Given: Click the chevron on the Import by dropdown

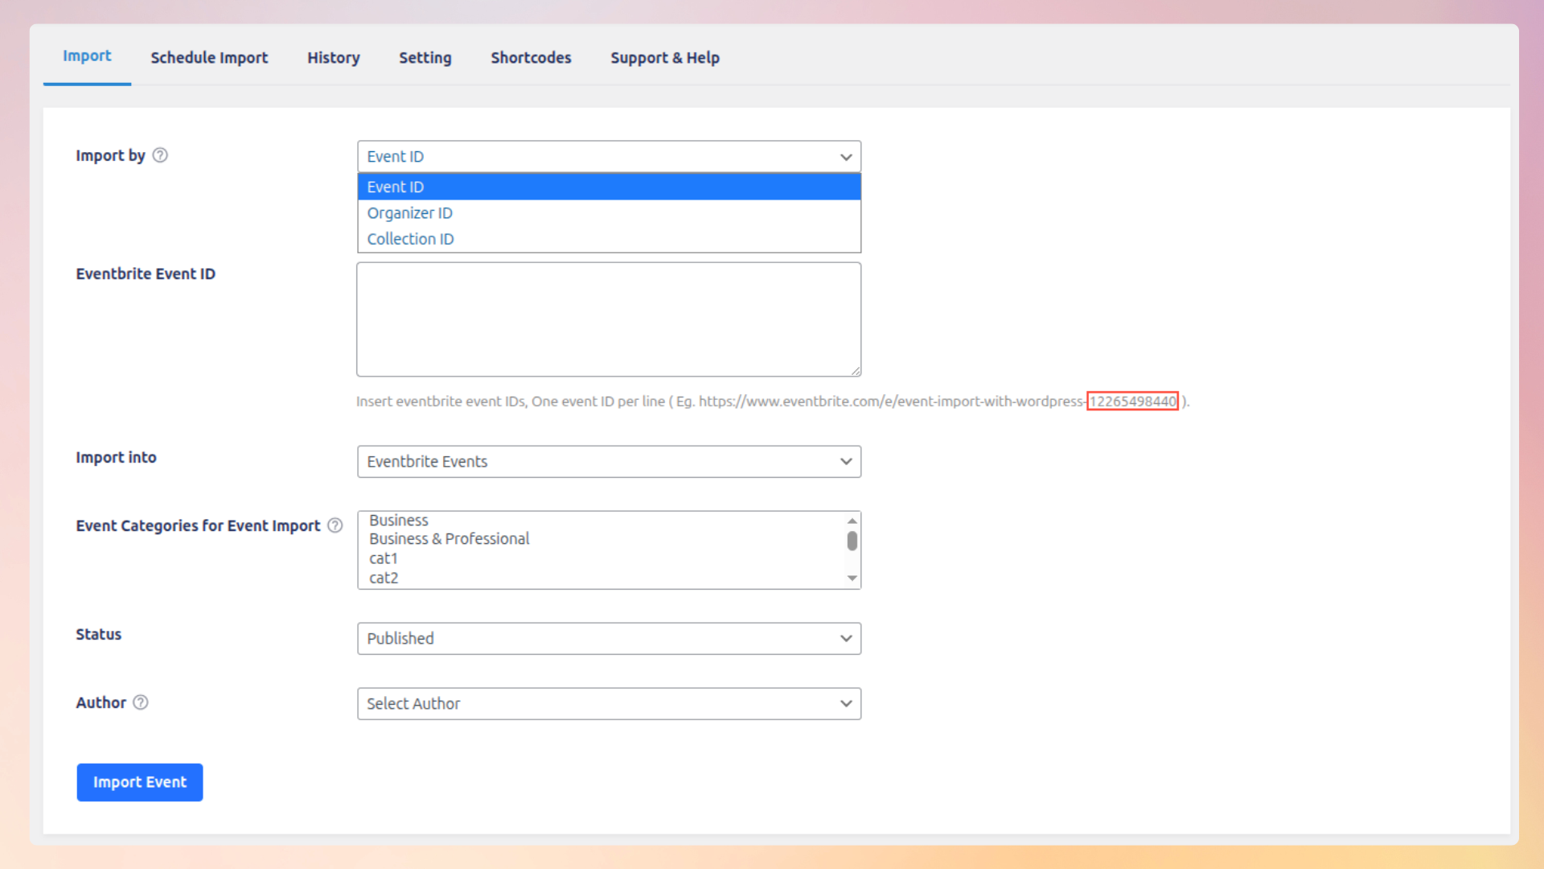Looking at the screenshot, I should (845, 157).
